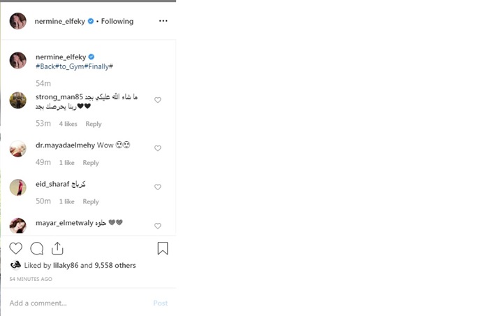View the 4 likes on strong_man85's comment

(x=68, y=124)
